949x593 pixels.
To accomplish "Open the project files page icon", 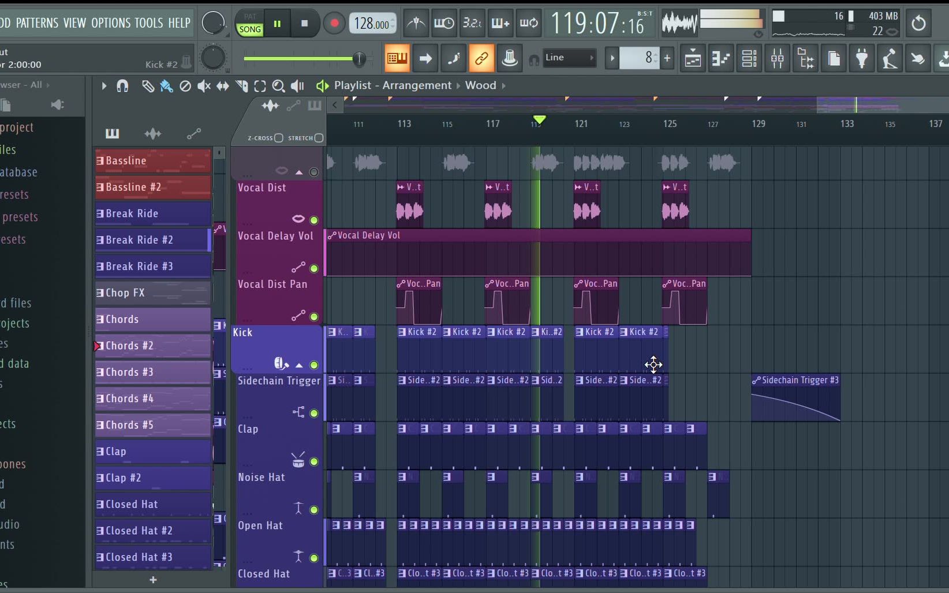I will (x=834, y=58).
